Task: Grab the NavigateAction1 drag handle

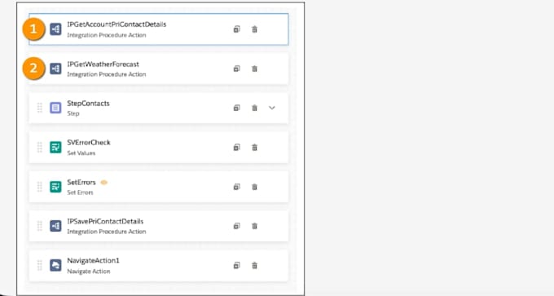Action: click(40, 265)
